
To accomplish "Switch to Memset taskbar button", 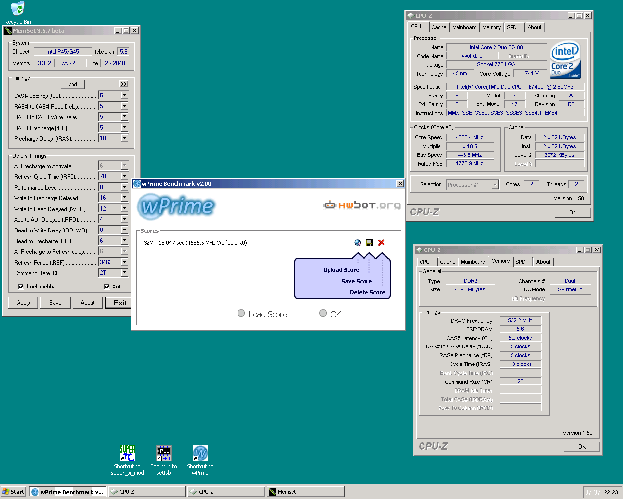I will [305, 492].
